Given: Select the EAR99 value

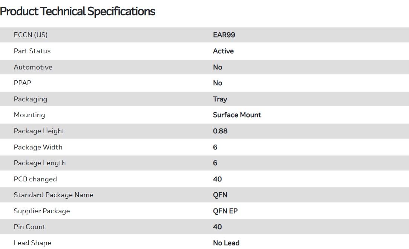Looking at the screenshot, I should pos(224,35).
